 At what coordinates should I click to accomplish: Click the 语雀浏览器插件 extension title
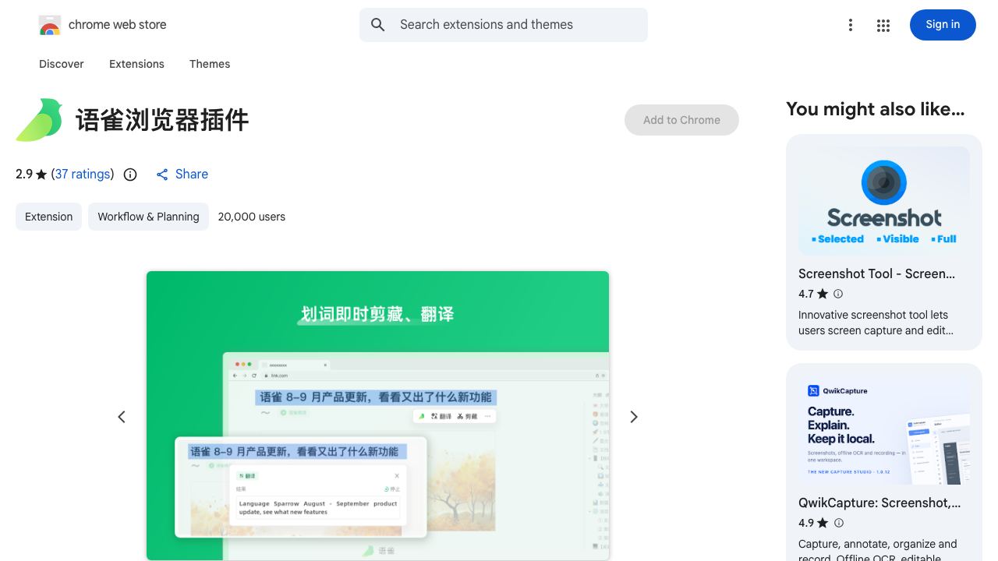[162, 120]
